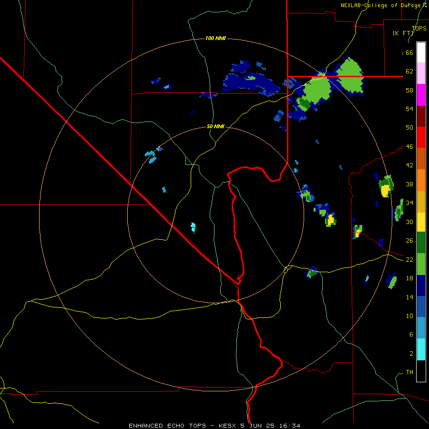Click the 50 NMI range ring label
This screenshot has height=429, width=429.
pyautogui.click(x=215, y=126)
